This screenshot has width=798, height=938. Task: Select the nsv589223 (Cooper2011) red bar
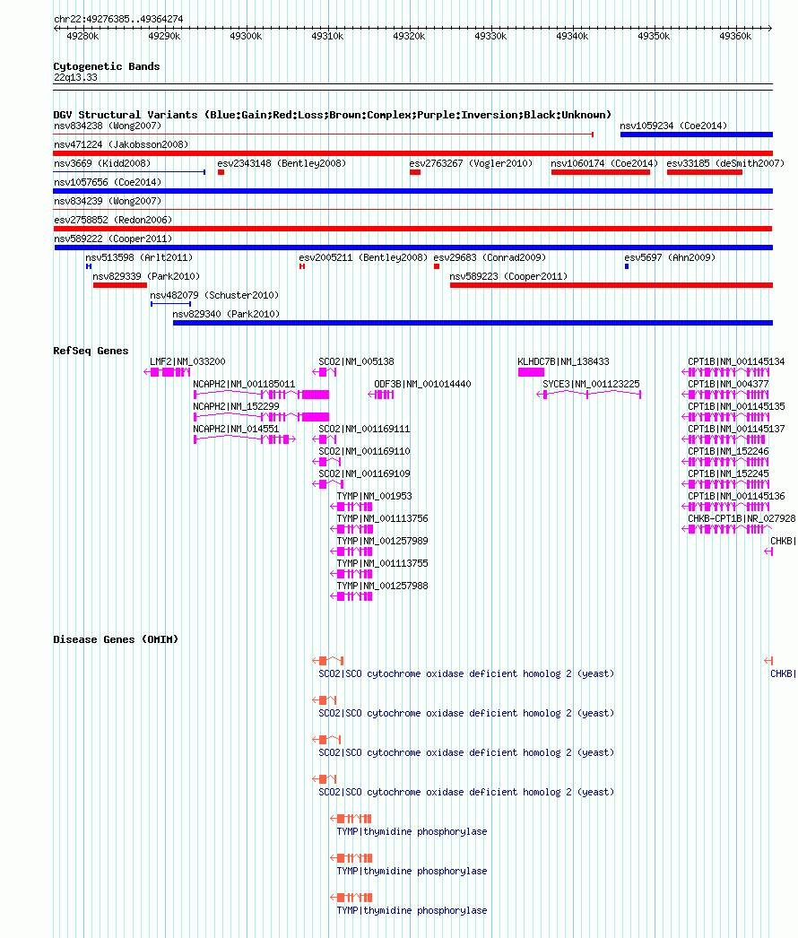click(x=612, y=285)
